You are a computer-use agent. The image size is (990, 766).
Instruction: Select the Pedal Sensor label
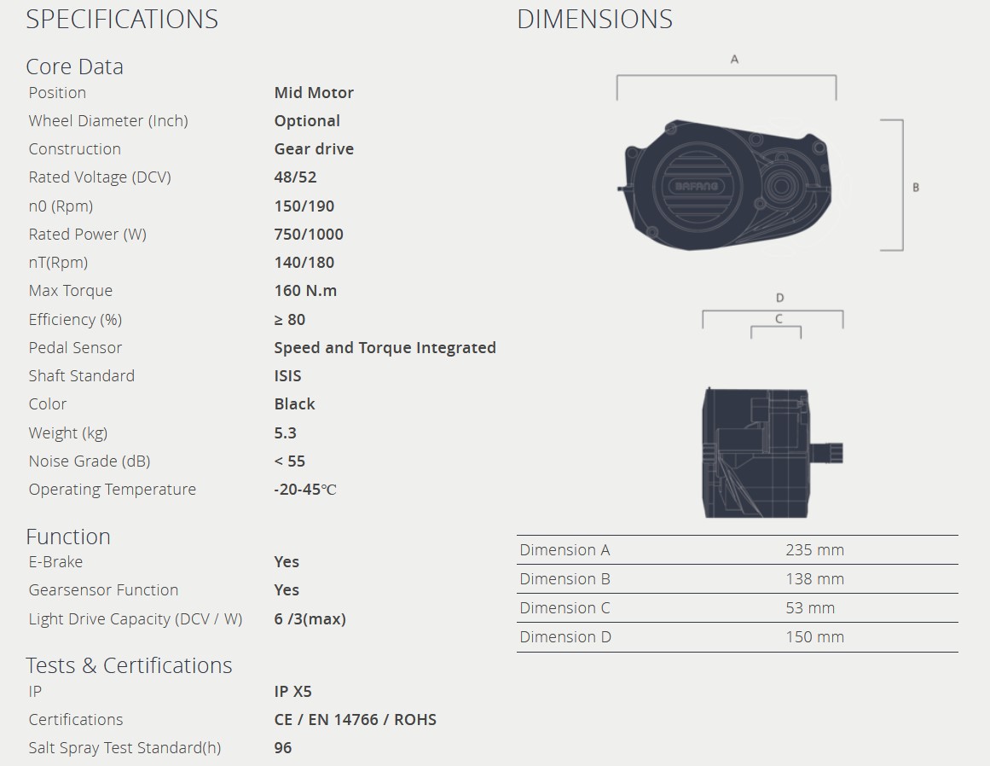(x=75, y=348)
